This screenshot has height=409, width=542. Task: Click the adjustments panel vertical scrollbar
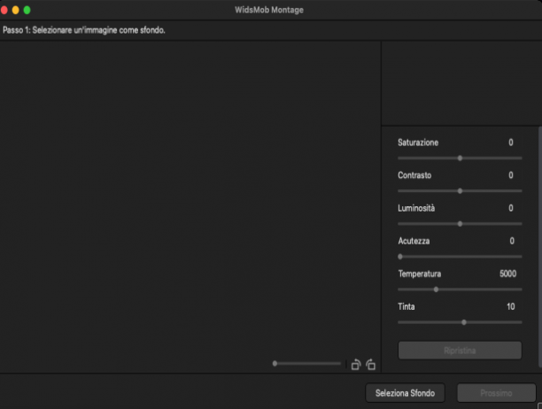540,247
